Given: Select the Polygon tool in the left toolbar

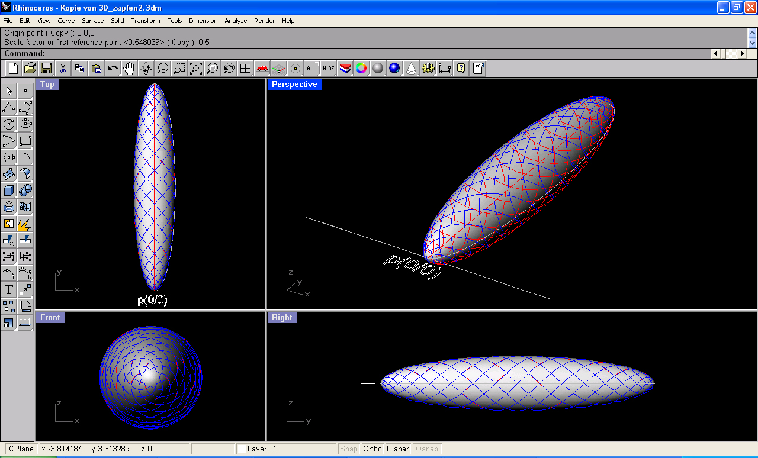Looking at the screenshot, I should click(x=9, y=157).
